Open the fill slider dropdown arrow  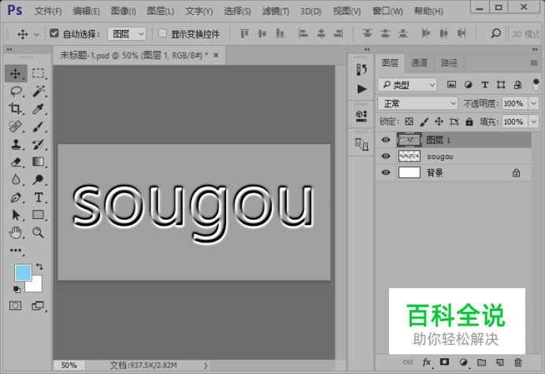pyautogui.click(x=533, y=122)
